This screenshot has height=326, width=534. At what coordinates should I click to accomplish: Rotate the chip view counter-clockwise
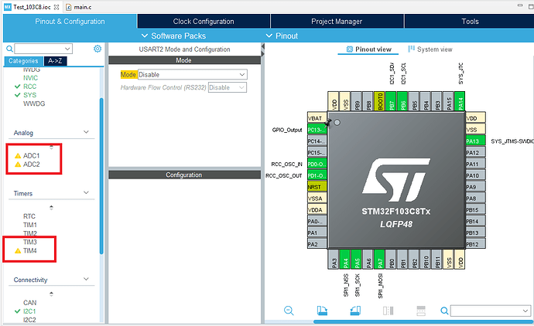click(x=357, y=310)
